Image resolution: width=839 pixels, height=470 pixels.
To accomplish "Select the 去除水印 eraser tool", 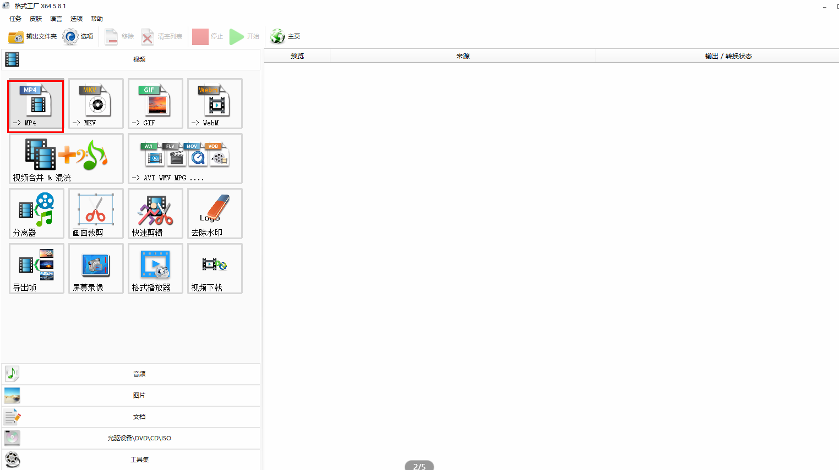I will [x=215, y=214].
